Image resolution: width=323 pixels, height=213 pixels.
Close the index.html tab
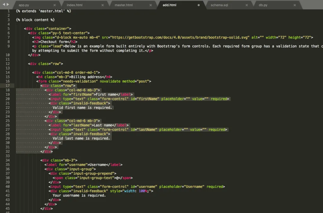click(x=103, y=5)
